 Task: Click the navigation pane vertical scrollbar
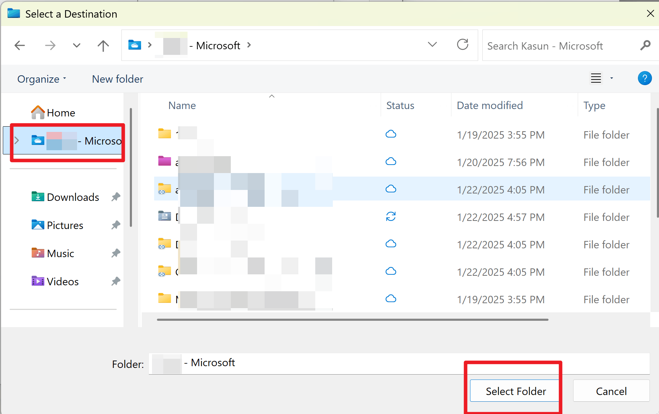(x=131, y=167)
